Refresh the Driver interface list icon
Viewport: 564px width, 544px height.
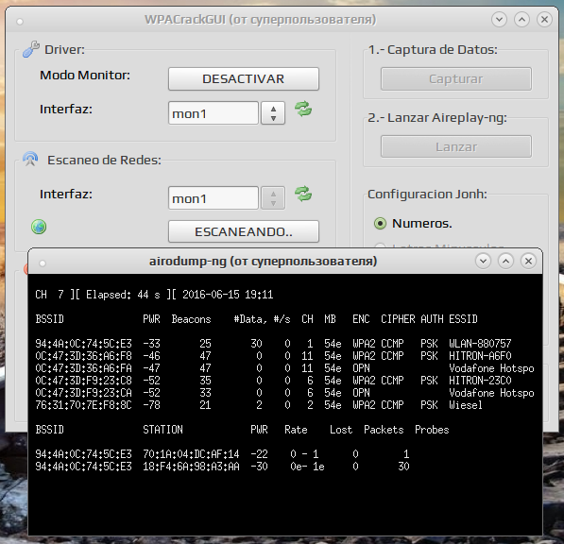303,109
